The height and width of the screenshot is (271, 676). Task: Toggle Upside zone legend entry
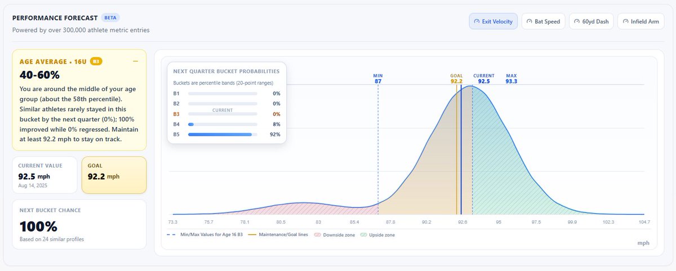point(378,234)
